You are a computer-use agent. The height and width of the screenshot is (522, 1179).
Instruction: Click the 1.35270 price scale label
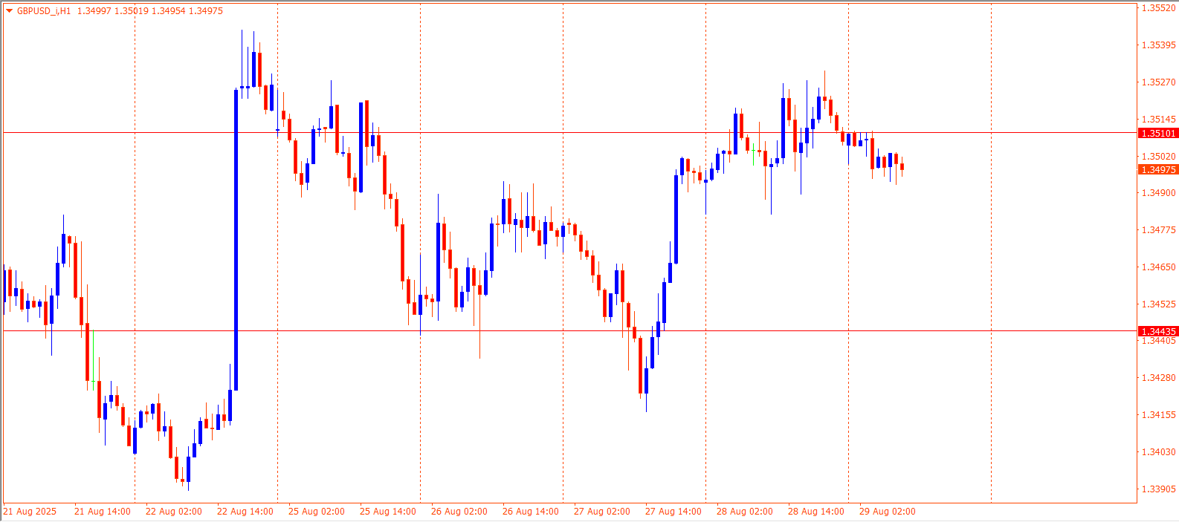1158,82
